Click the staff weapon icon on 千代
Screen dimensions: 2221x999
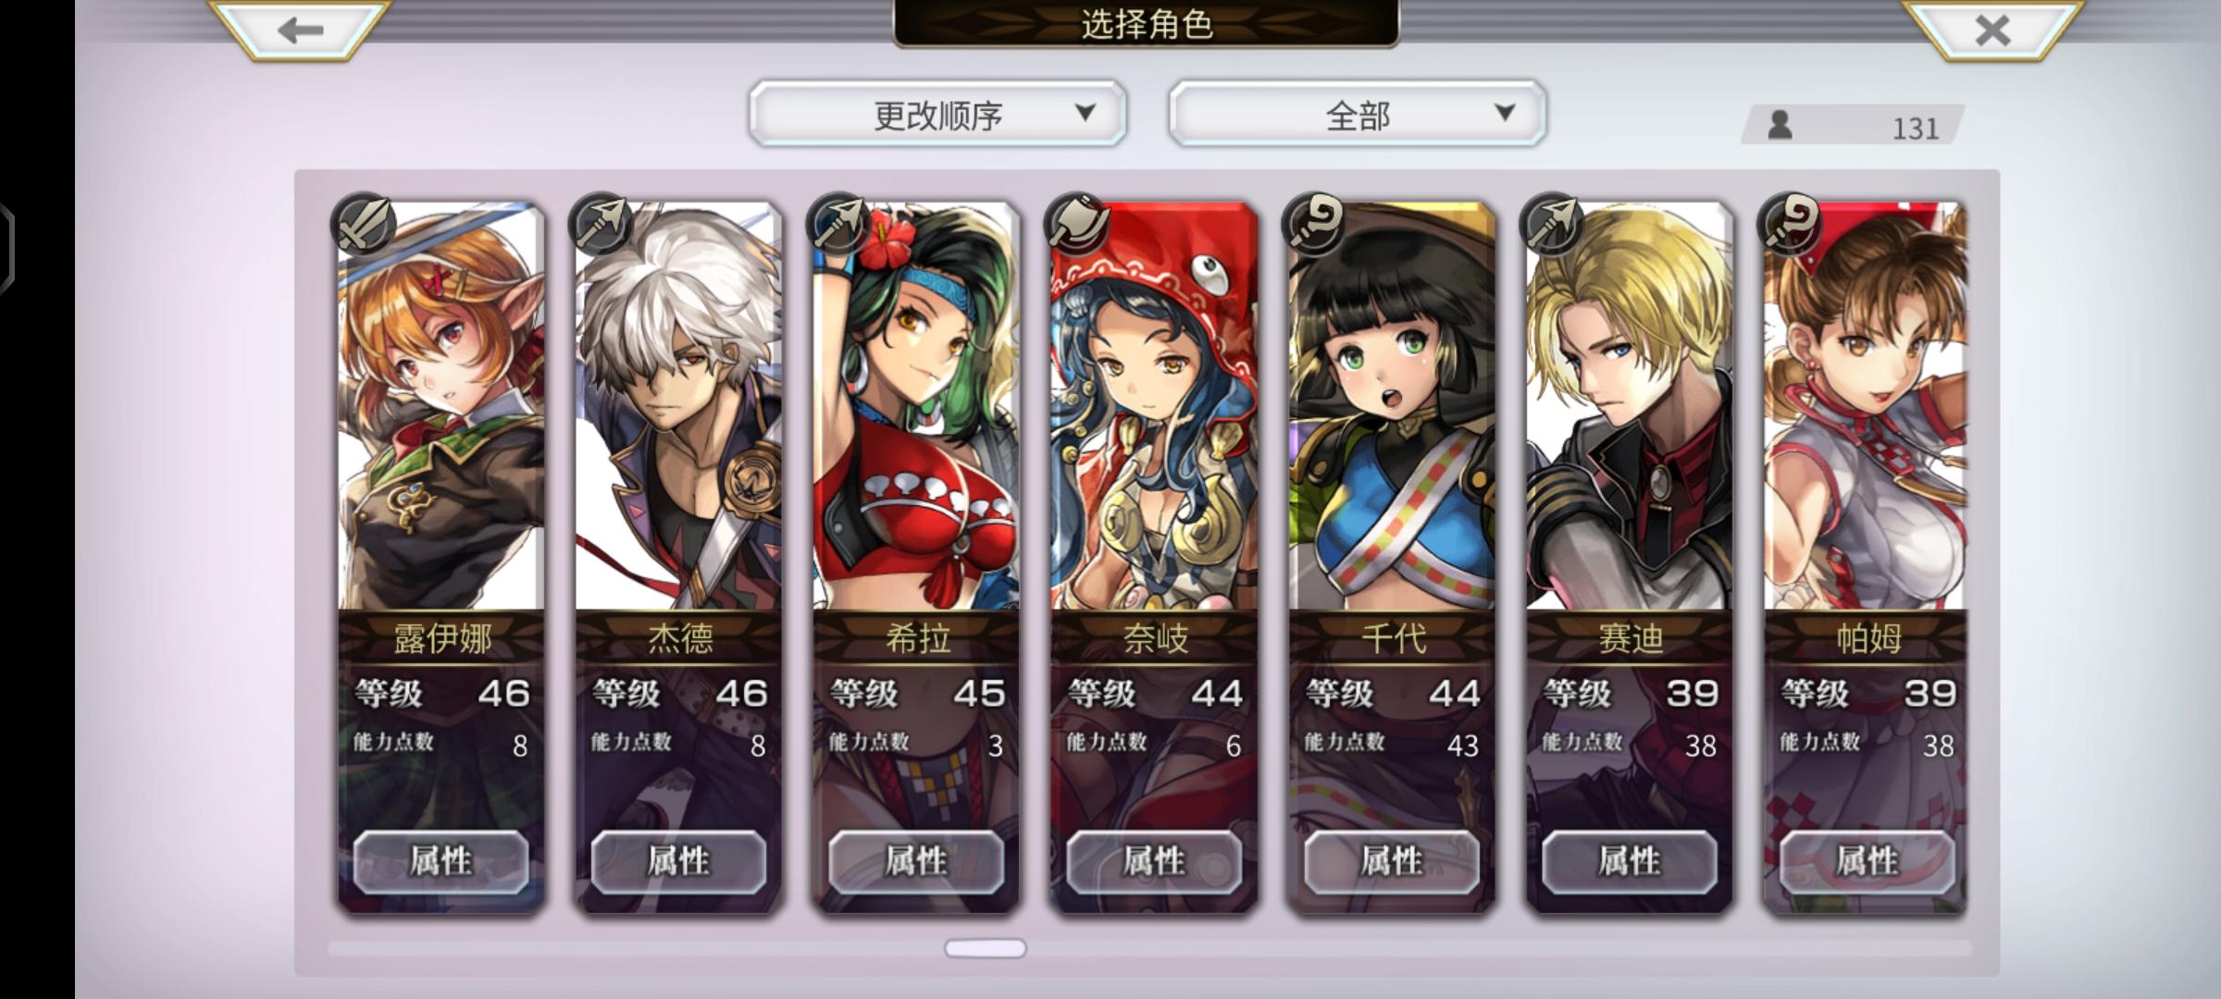click(1314, 225)
